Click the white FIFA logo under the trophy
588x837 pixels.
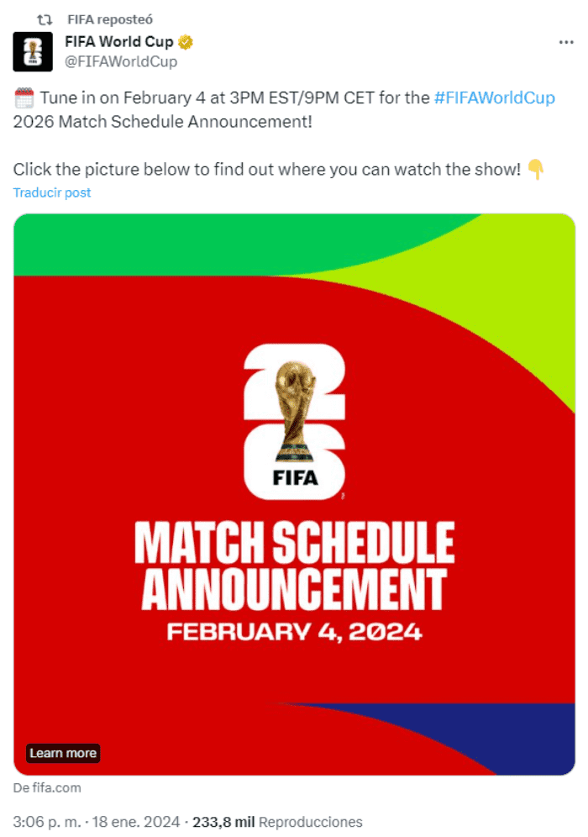[294, 480]
